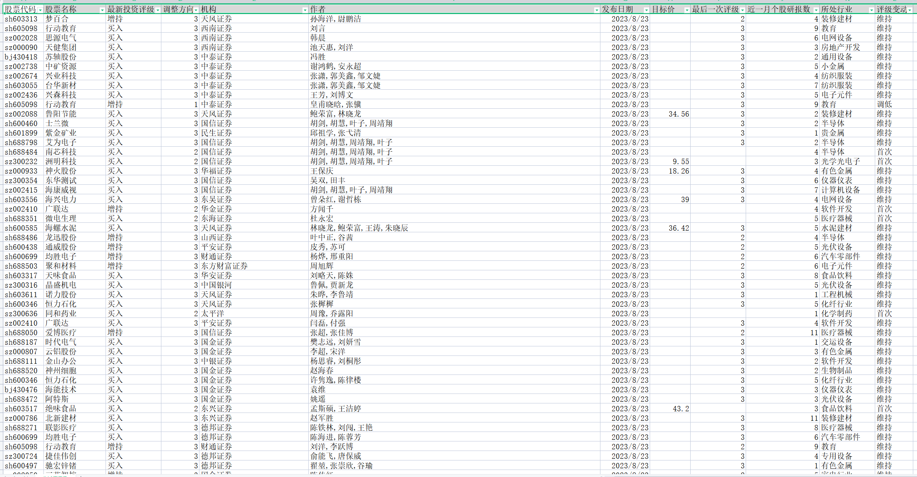Select the 海康威视 stock name cell
Screen dimensions: 917x477
click(74, 190)
